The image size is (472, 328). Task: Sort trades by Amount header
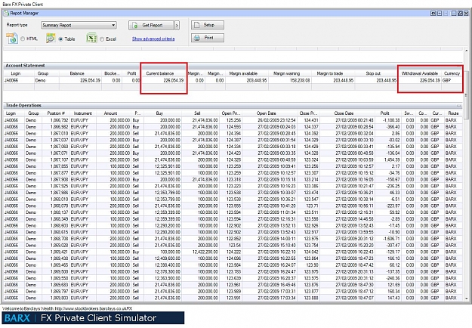[110, 113]
